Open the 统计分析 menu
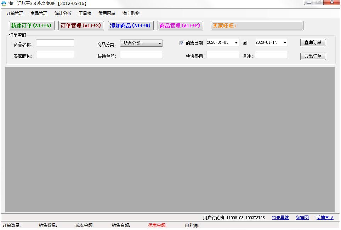The width and height of the screenshot is (341, 230). (63, 13)
